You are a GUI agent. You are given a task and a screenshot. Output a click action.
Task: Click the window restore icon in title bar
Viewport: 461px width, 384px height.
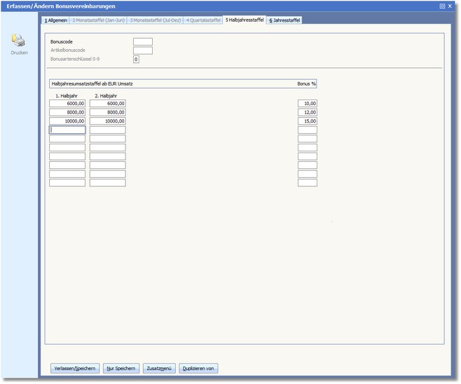tap(442, 6)
